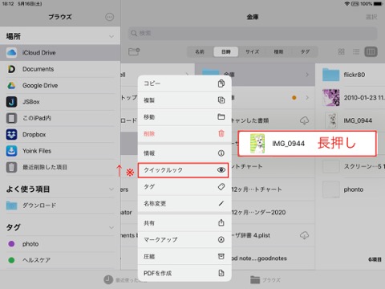The width and height of the screenshot is (385, 289).
Task: Click the archive box icon in 圧縮 row
Action: pyautogui.click(x=221, y=256)
